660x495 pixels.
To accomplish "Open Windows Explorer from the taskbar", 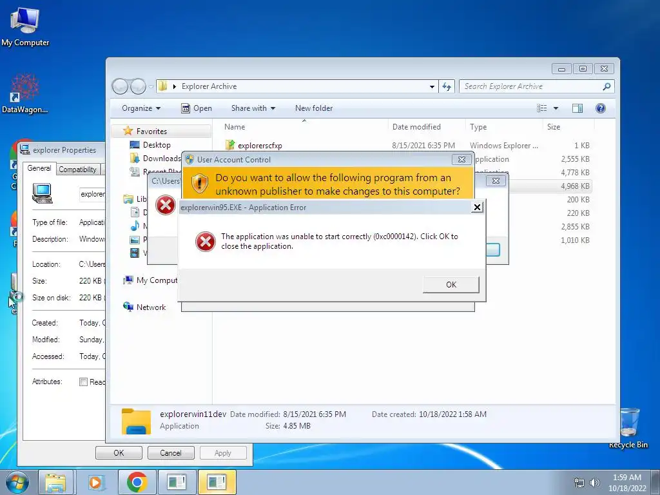I will [55, 482].
